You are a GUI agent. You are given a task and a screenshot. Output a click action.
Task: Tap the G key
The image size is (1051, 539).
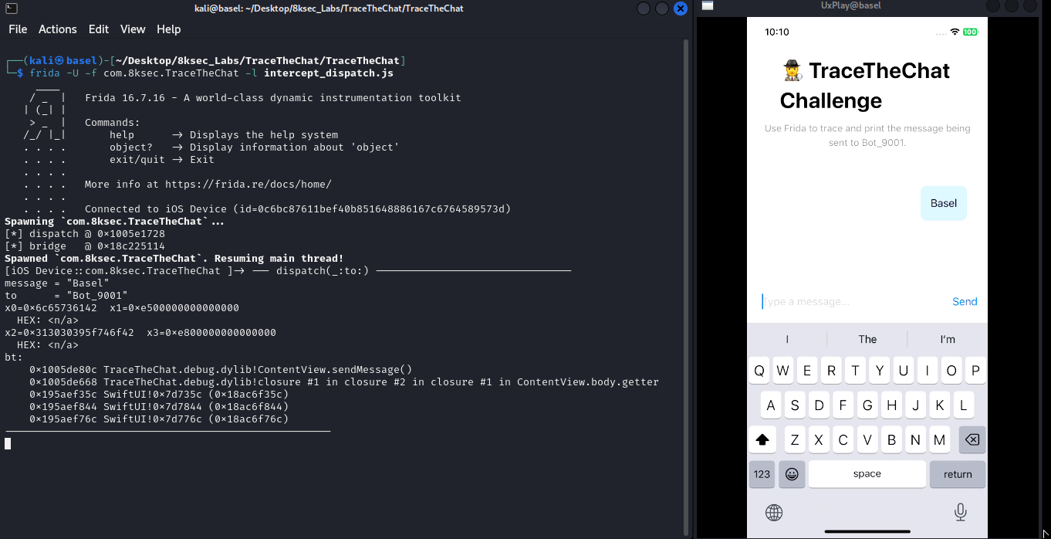pos(867,405)
